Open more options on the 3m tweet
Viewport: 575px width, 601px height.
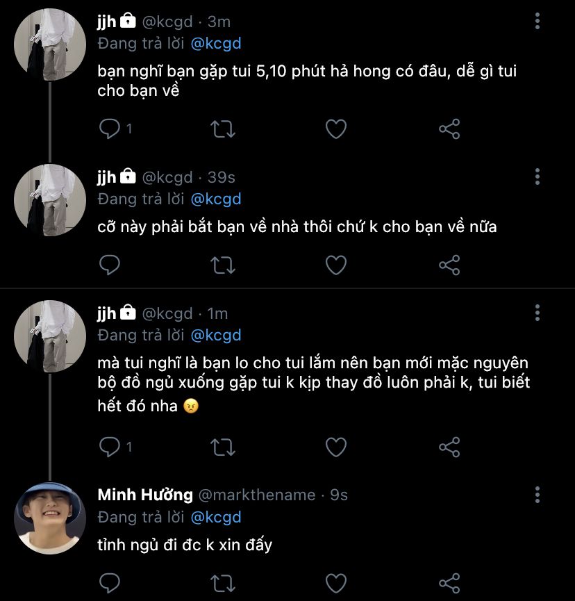[x=537, y=22]
